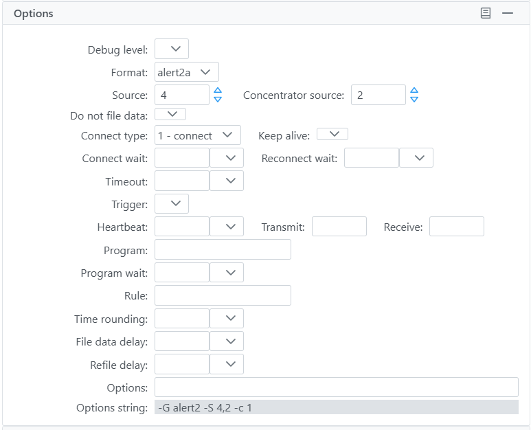Open the Trigger dropdown
Screen dimensions: 531x430
(x=172, y=203)
